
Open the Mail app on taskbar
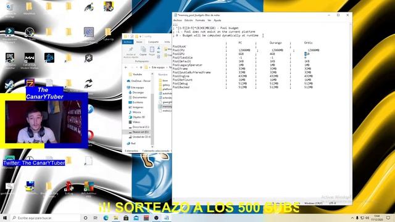tap(136, 218)
